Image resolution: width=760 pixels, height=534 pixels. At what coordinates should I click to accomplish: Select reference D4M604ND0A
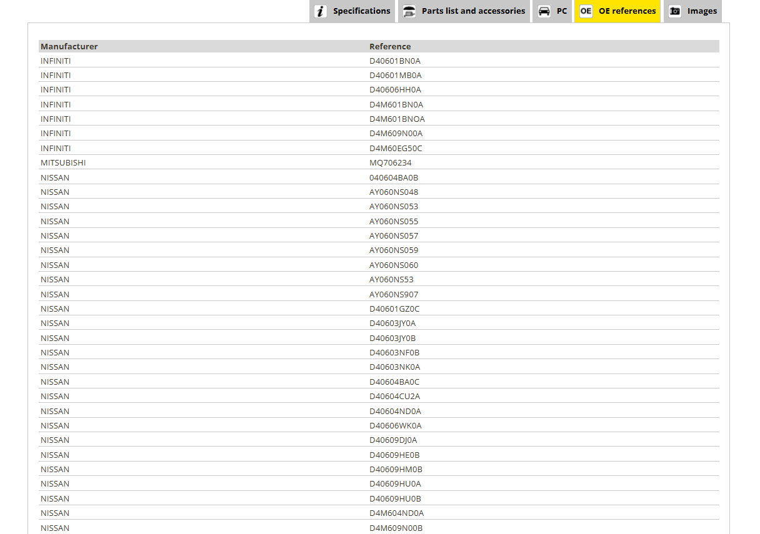396,513
